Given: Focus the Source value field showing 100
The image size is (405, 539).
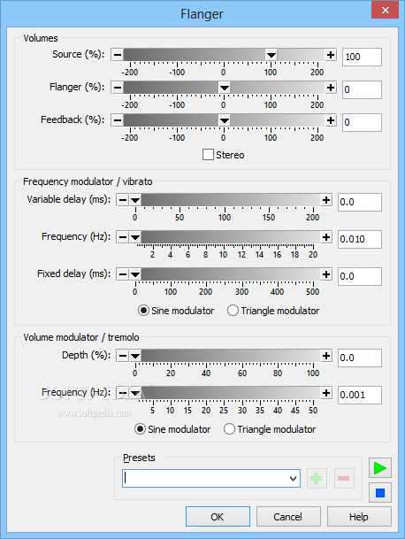Looking at the screenshot, I should [362, 57].
